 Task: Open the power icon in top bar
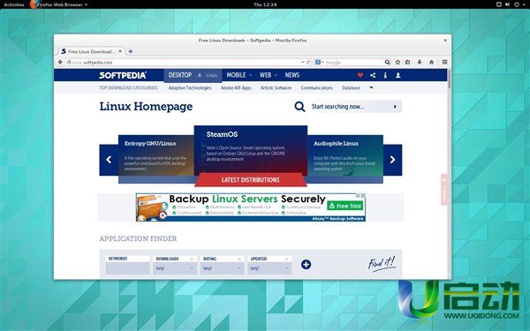point(517,4)
